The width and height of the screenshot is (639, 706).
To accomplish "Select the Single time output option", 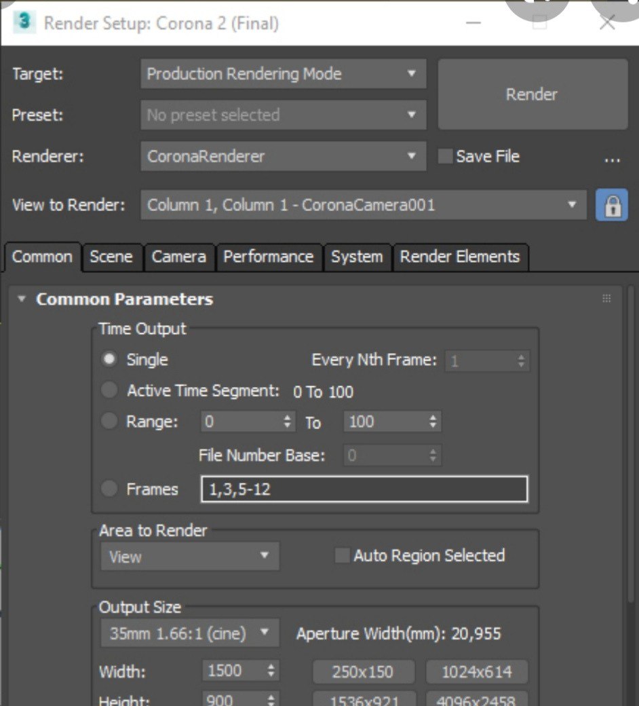I will pos(109,359).
